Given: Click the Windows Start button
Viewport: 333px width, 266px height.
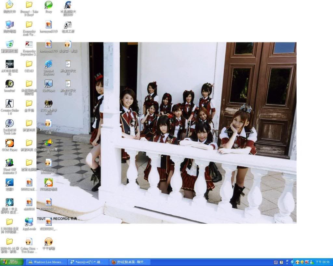Looking at the screenshot, I should point(12,262).
